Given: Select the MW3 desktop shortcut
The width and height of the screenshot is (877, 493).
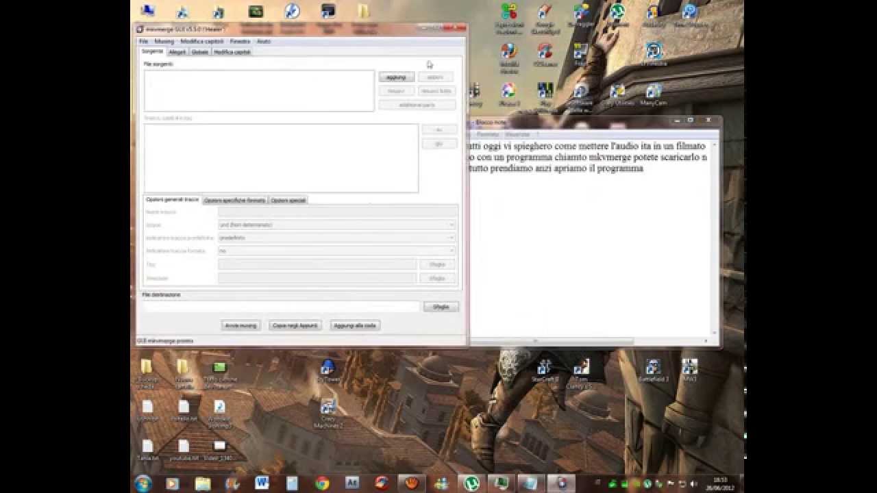Looking at the screenshot, I should tap(689, 370).
